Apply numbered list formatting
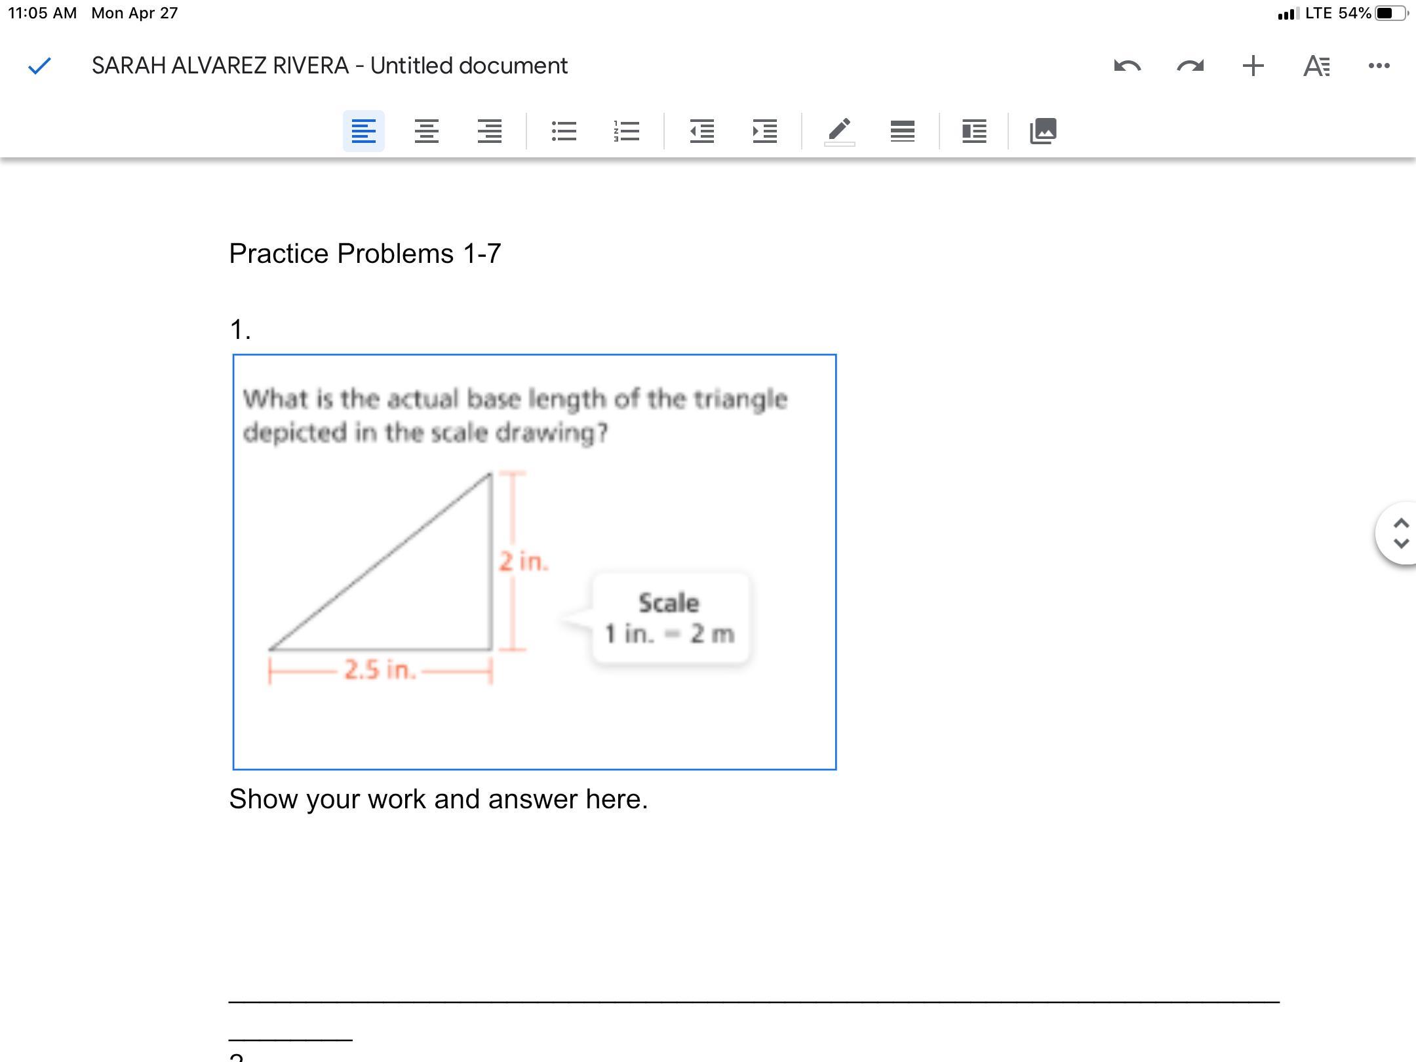 [627, 131]
